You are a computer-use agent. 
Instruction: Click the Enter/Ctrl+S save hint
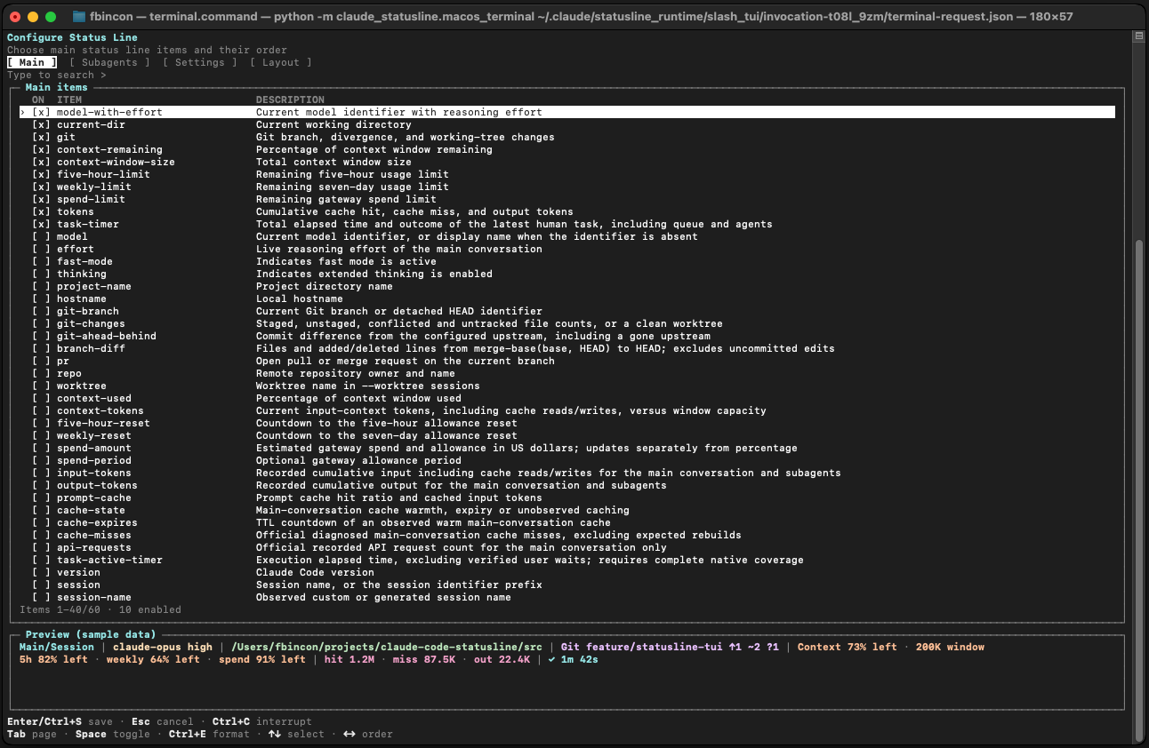click(60, 722)
